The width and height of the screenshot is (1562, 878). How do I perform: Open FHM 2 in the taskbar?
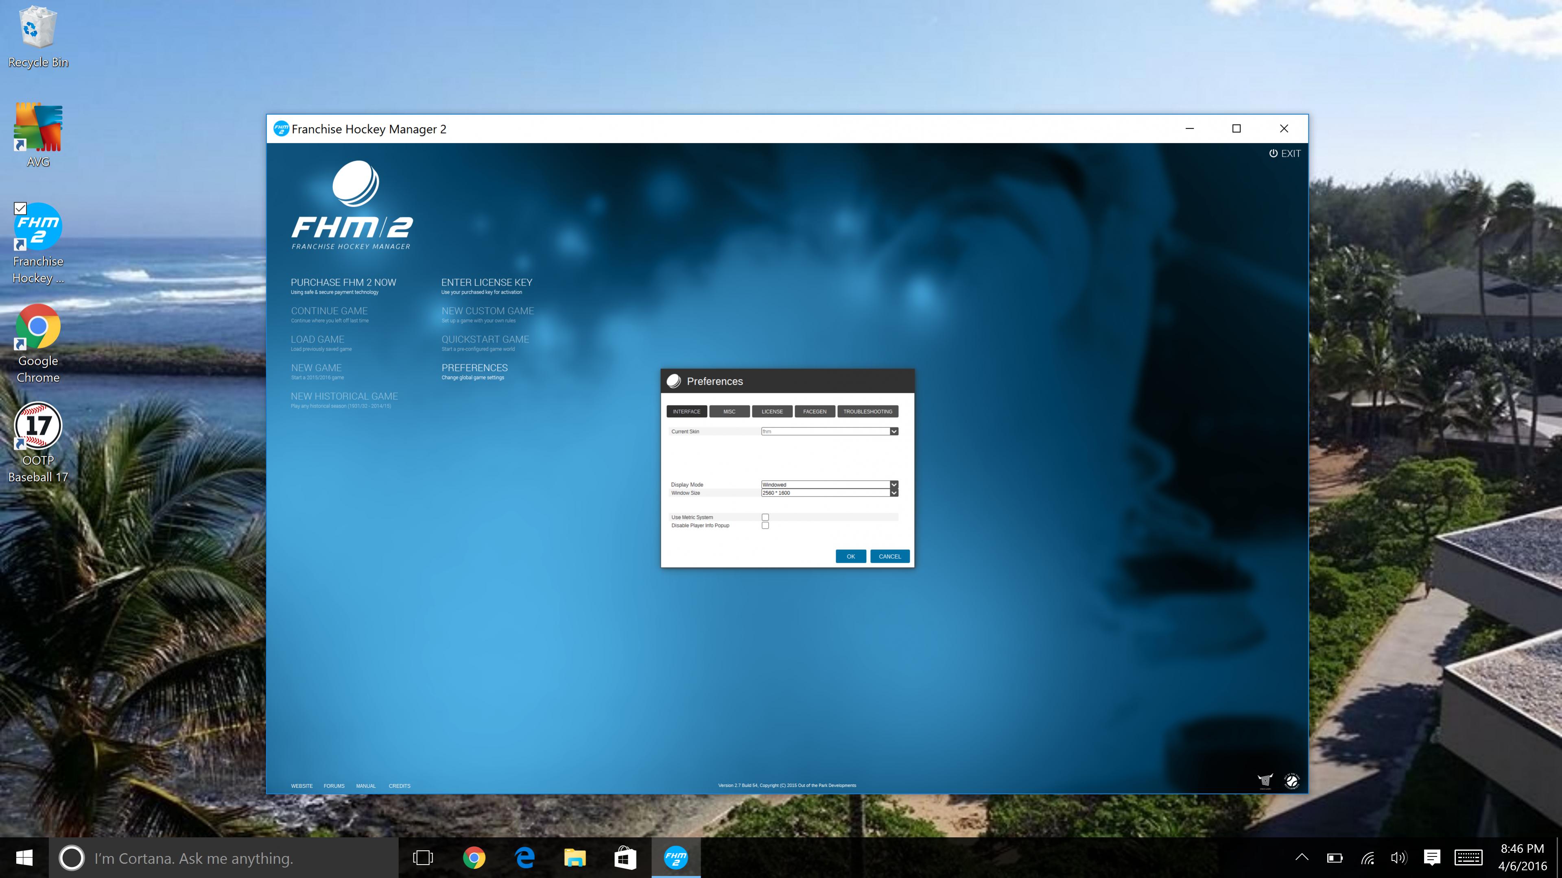(675, 857)
